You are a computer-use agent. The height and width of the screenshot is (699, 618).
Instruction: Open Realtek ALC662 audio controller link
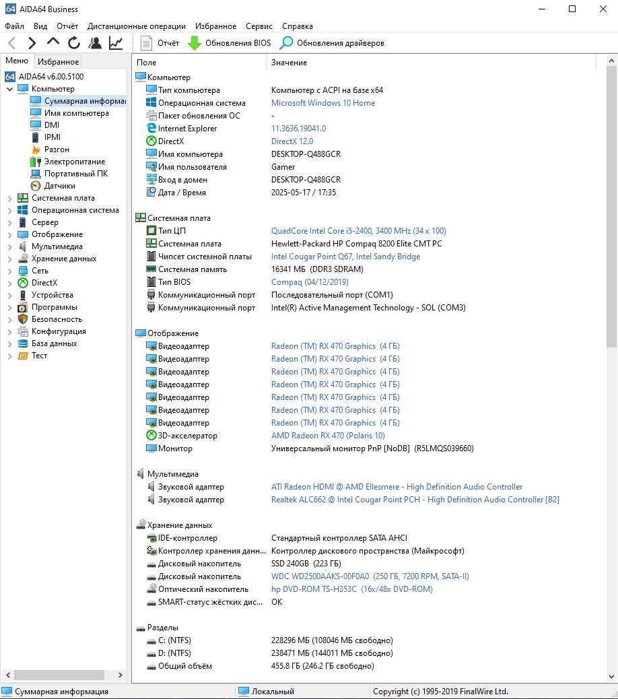point(415,499)
